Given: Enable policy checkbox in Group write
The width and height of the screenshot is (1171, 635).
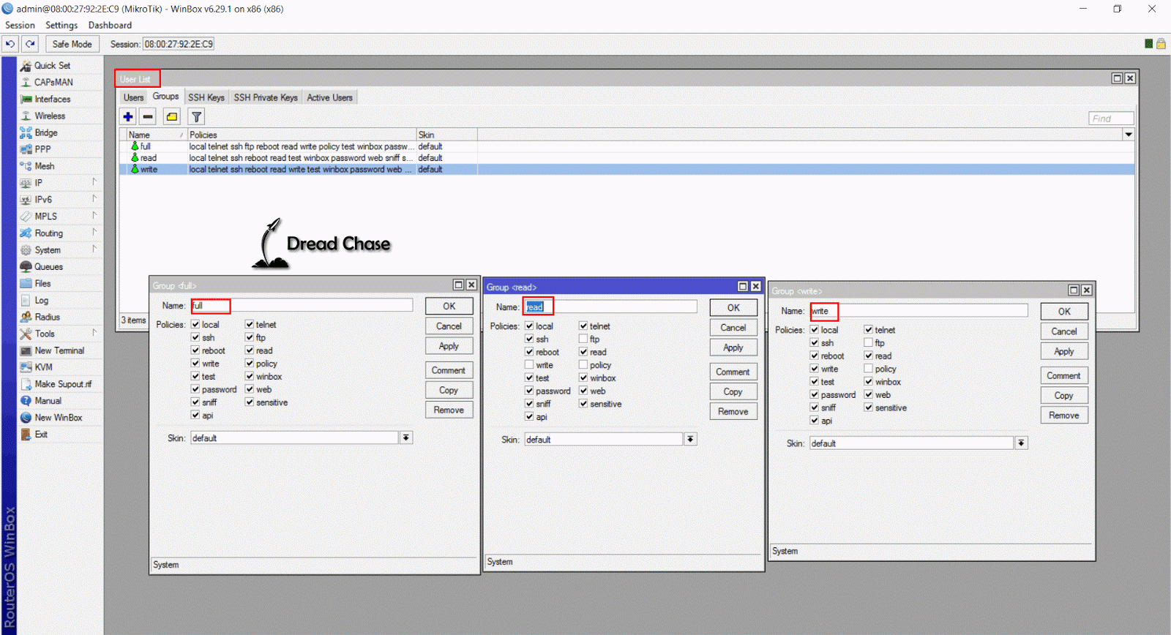Looking at the screenshot, I should [868, 369].
